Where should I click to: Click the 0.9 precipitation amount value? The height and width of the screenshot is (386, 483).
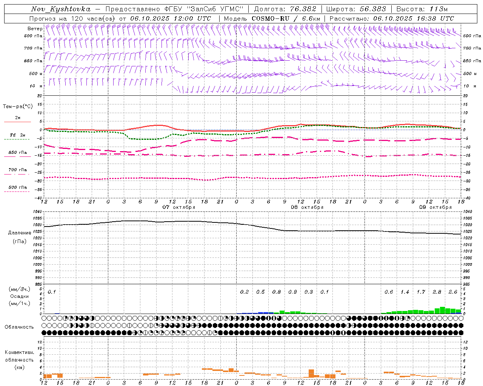pyautogui.click(x=292, y=292)
